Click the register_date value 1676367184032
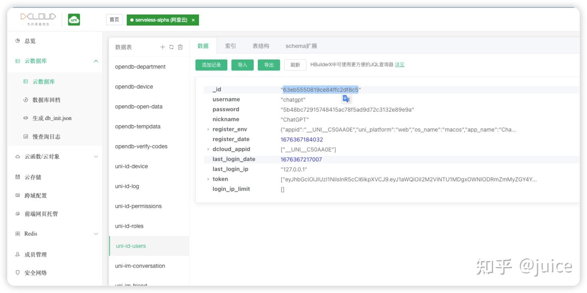Image resolution: width=587 pixels, height=293 pixels. tap(302, 140)
